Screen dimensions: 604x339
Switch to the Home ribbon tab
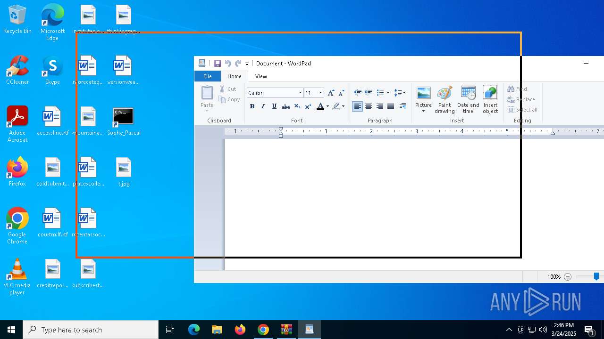point(235,76)
